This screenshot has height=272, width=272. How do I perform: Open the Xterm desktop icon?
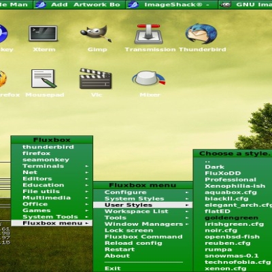43,33
